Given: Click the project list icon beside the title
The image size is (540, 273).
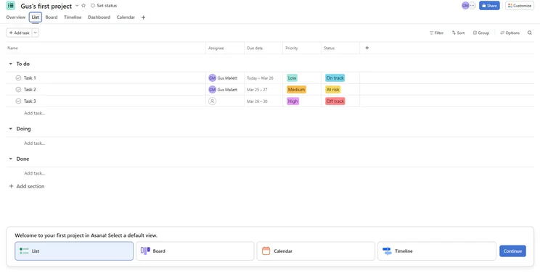Looking at the screenshot, I should coord(11,6).
